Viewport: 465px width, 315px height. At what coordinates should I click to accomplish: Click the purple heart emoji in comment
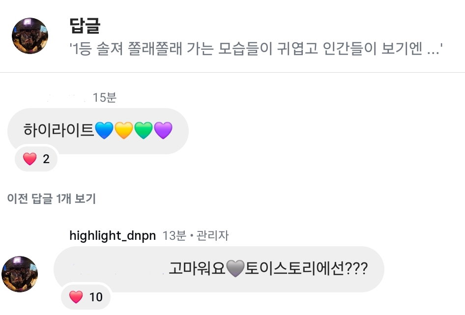tap(163, 130)
